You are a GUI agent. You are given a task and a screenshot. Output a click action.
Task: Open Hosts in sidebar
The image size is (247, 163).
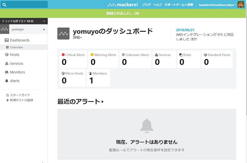pyautogui.click(x=15, y=55)
